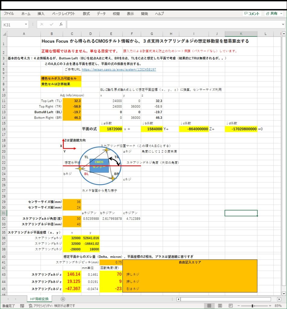Click into the formula bar input
This screenshot has height=309, width=287.
(174, 25)
